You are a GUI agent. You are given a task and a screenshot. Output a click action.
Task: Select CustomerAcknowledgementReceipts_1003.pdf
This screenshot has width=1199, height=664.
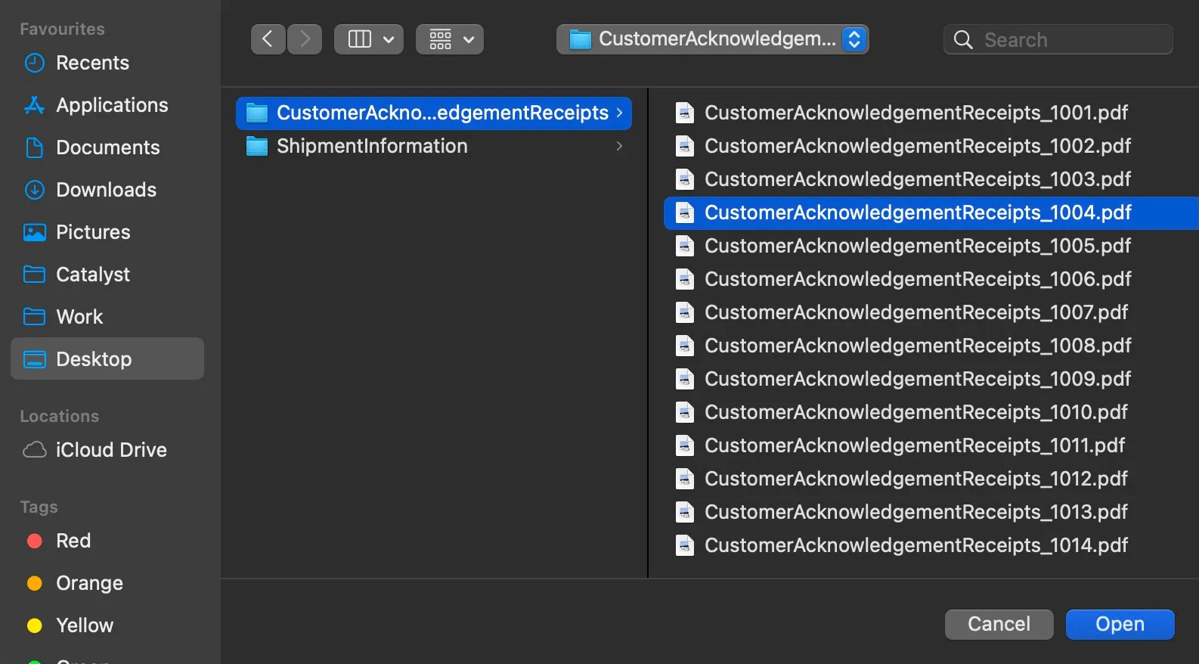931,179
